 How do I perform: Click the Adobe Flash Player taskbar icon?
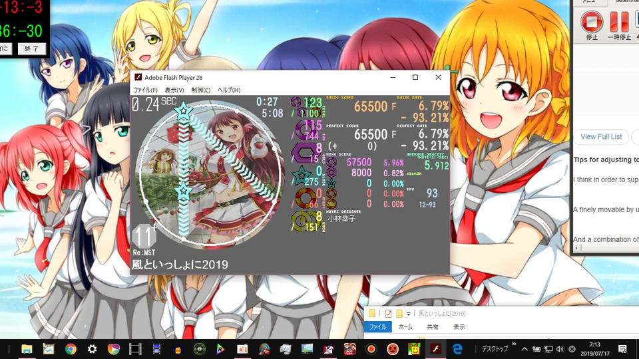(435, 349)
